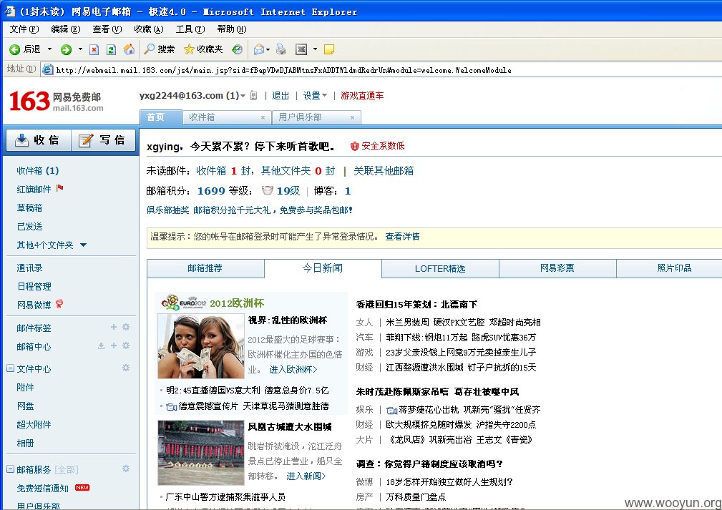This screenshot has height=510, width=722.
Task: Expand 其他4个文件夹 dropdown arrow
Action: tap(83, 245)
